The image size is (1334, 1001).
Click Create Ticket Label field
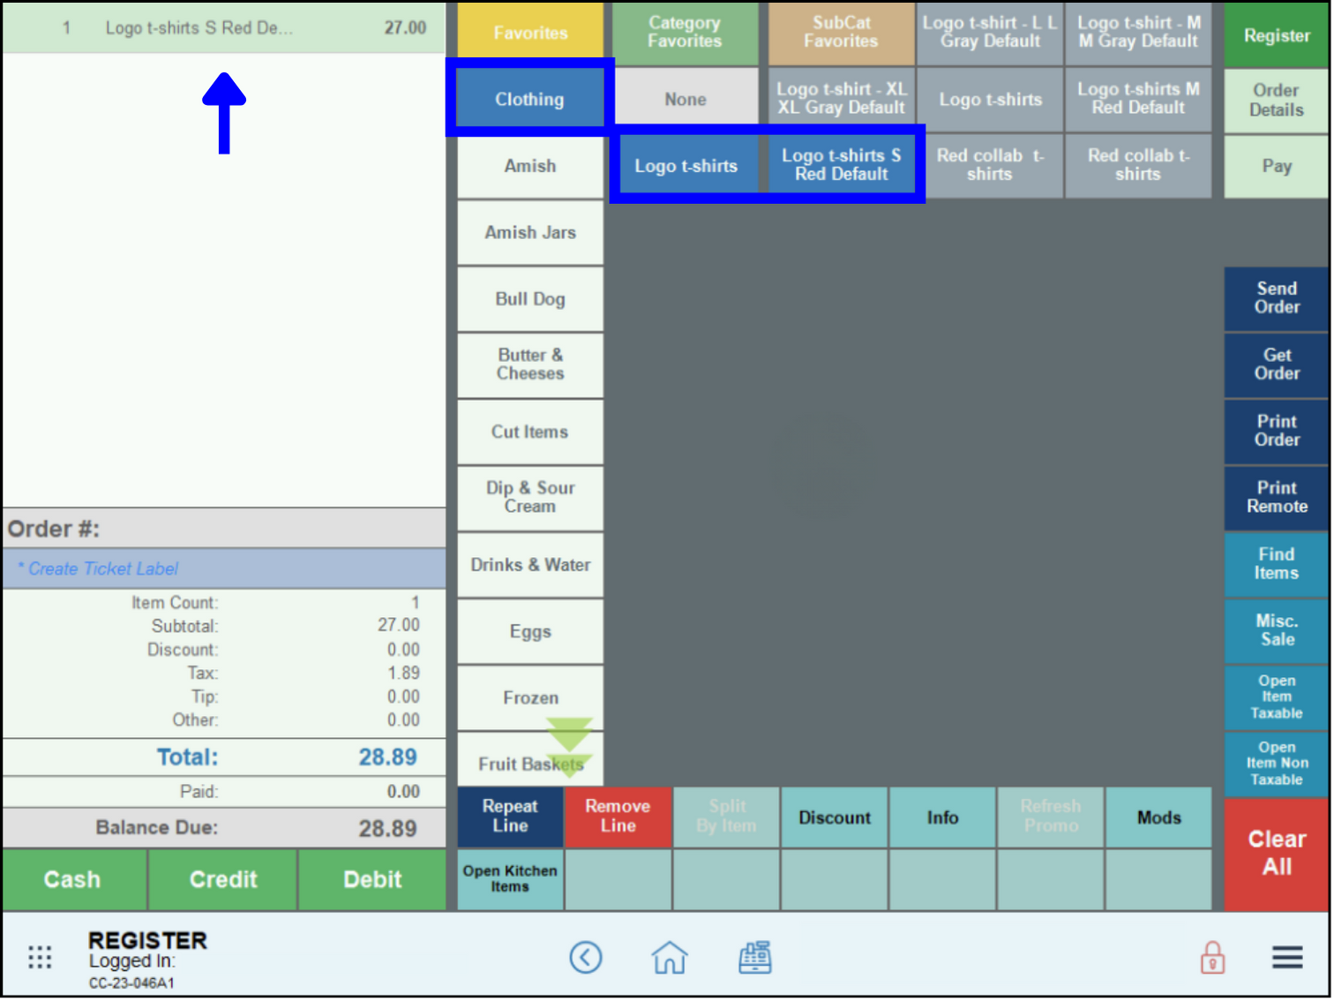tap(224, 569)
